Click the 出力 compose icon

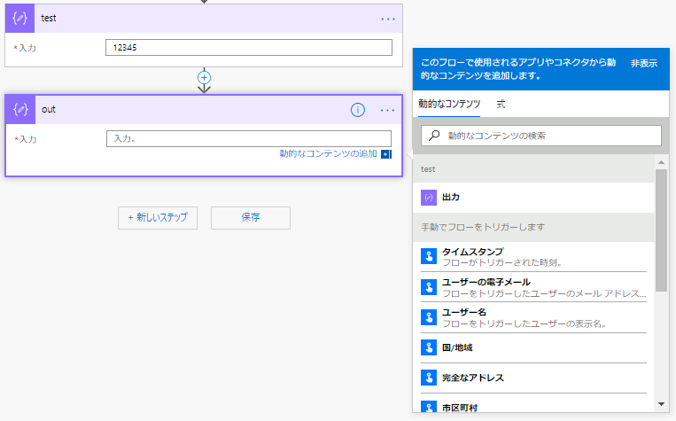pos(429,198)
